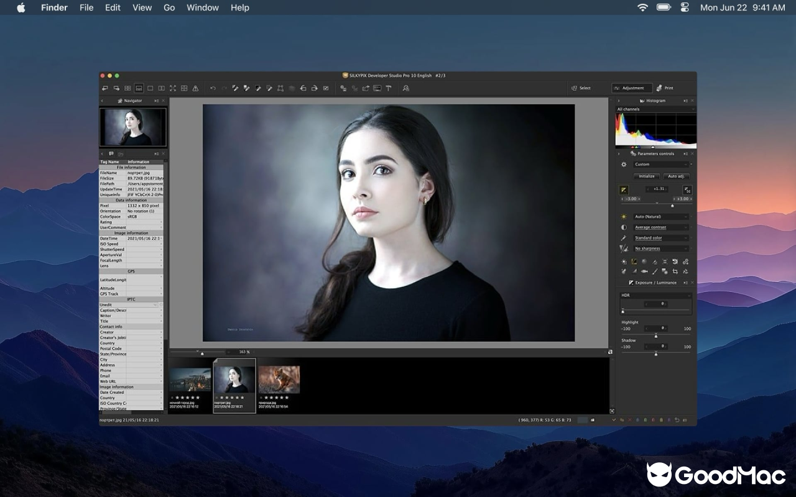Viewport: 796px width, 497px height.
Task: Open the Go menu
Action: 169,7
